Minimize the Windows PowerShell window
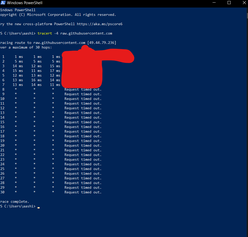The image size is (248, 237). click(x=214, y=3)
